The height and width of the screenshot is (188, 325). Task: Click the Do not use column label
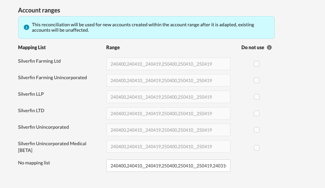(252, 48)
